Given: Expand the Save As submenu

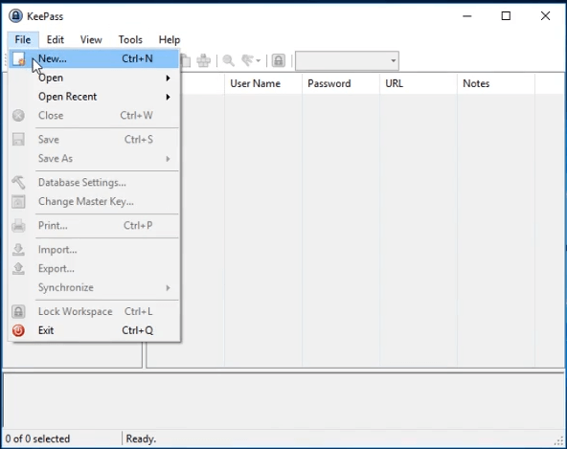Looking at the screenshot, I should (x=94, y=158).
